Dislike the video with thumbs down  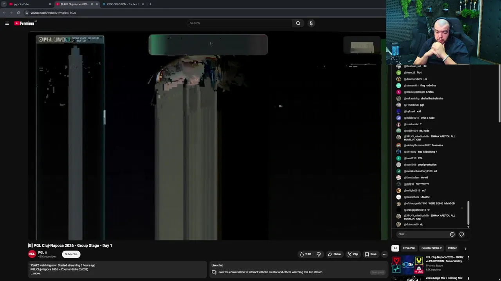click(x=319, y=254)
